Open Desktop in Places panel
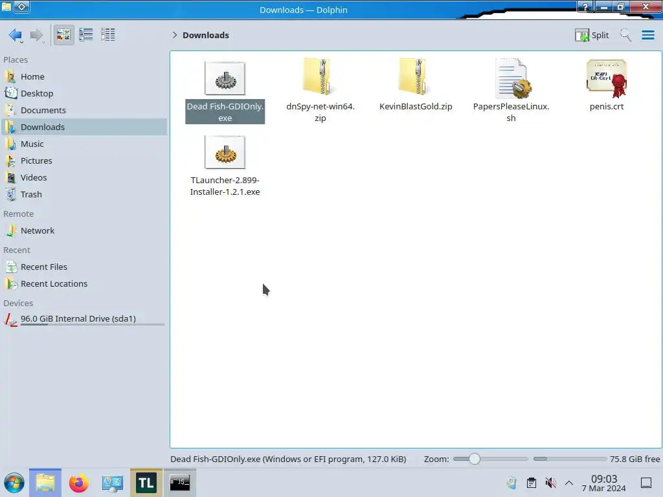Viewport: 663px width, 497px height. [x=84, y=93]
